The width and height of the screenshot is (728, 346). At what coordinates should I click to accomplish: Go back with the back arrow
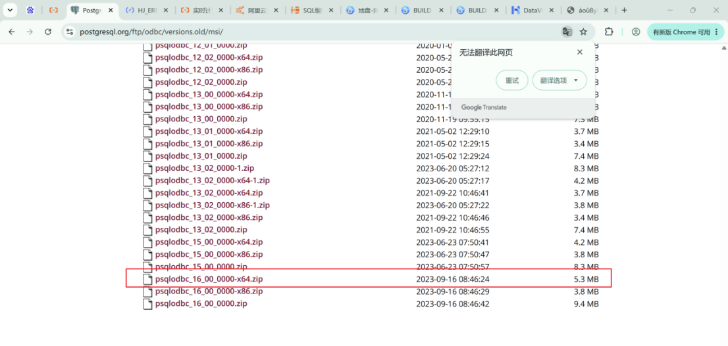[12, 32]
